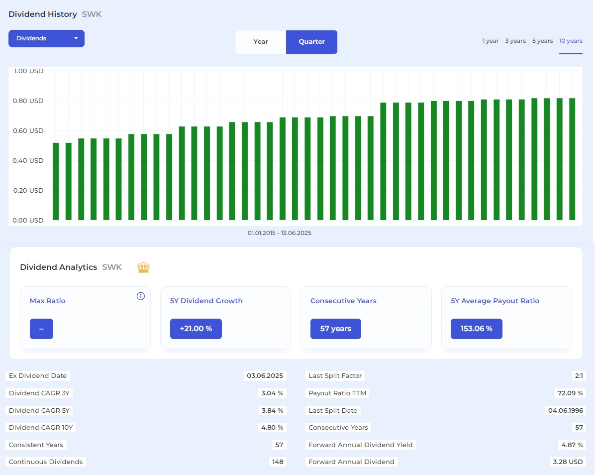Click the Dividend CAGR 3Y label
Viewport: 597px width, 475px height.
(x=40, y=393)
